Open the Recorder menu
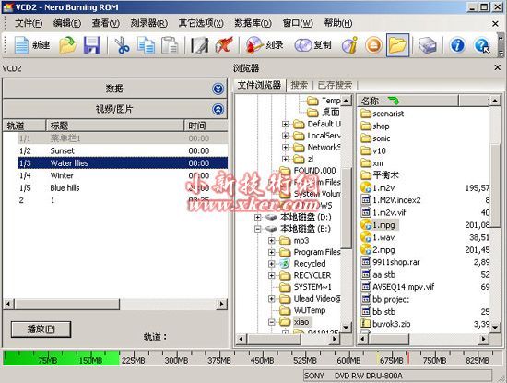This screenshot has width=507, height=383. tap(148, 23)
